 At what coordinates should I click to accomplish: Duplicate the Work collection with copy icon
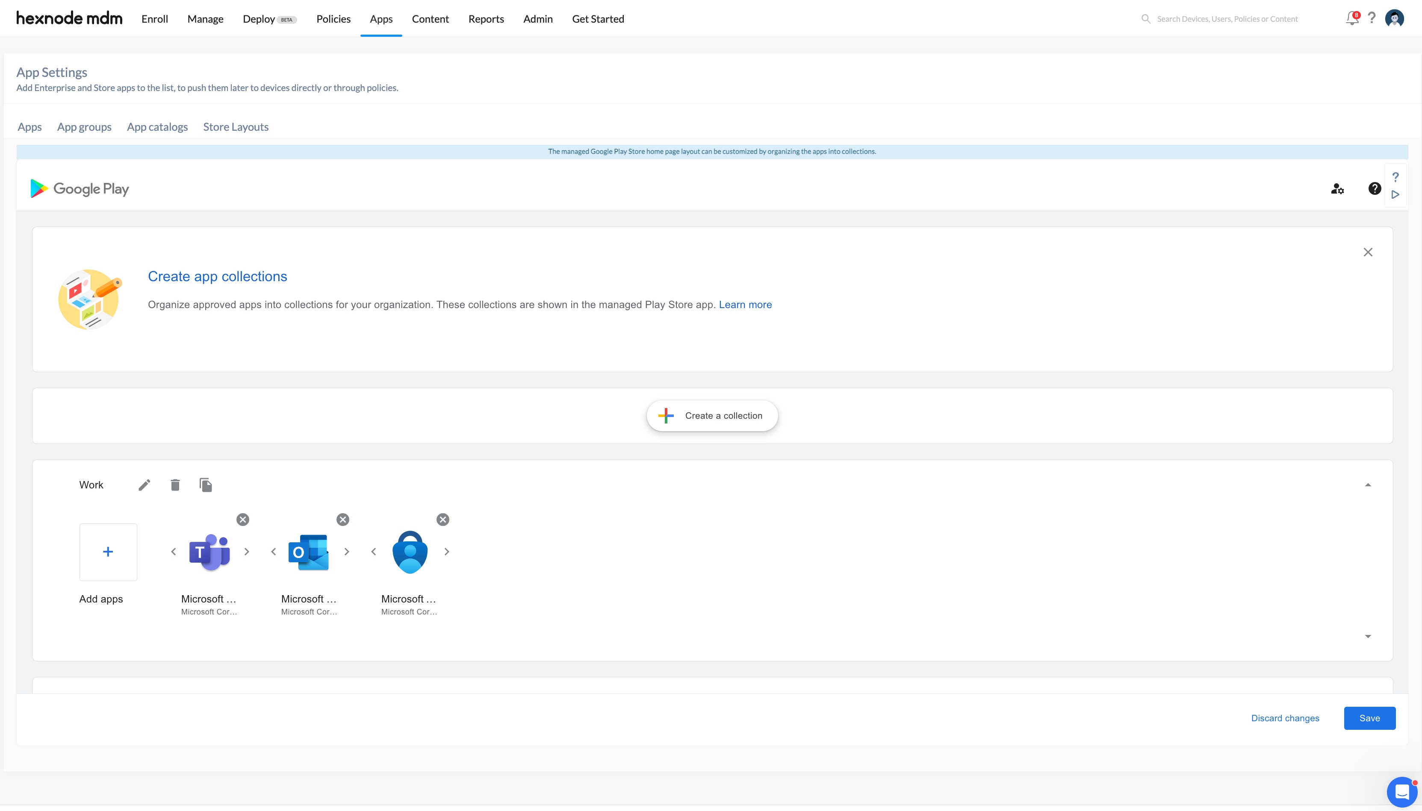click(206, 485)
